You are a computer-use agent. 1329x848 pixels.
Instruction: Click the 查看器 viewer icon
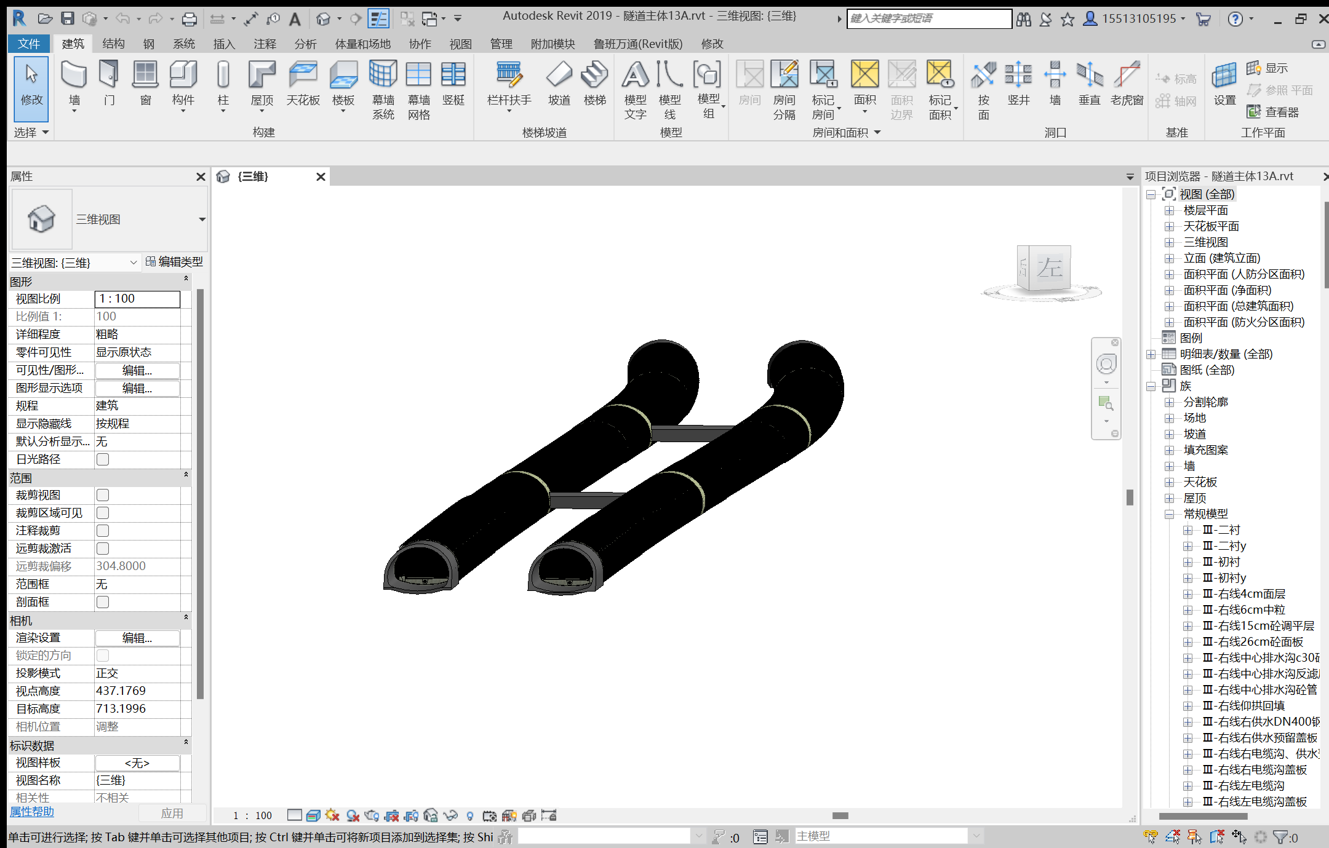(x=1272, y=112)
